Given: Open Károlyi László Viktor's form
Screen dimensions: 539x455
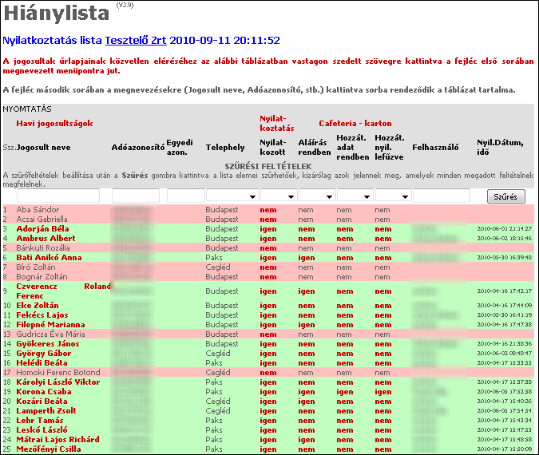Looking at the screenshot, I should click(58, 382).
